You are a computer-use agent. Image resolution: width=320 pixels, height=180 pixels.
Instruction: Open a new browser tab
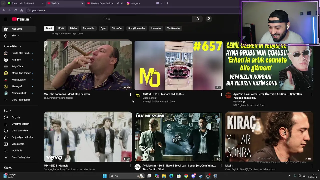tap(167, 3)
